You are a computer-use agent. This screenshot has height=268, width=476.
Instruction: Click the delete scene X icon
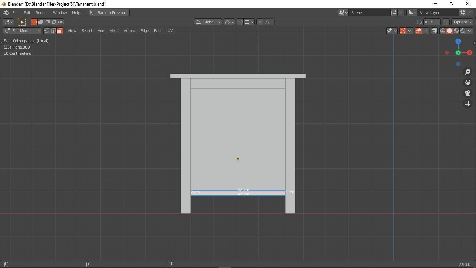pyautogui.click(x=401, y=13)
